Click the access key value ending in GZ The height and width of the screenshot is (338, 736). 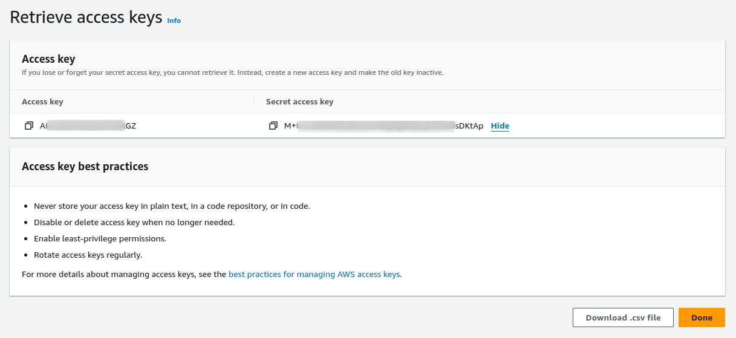[x=88, y=126]
